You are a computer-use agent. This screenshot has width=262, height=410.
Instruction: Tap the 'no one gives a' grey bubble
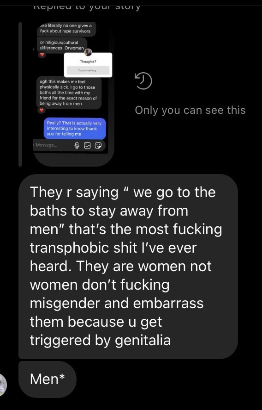pos(66,29)
